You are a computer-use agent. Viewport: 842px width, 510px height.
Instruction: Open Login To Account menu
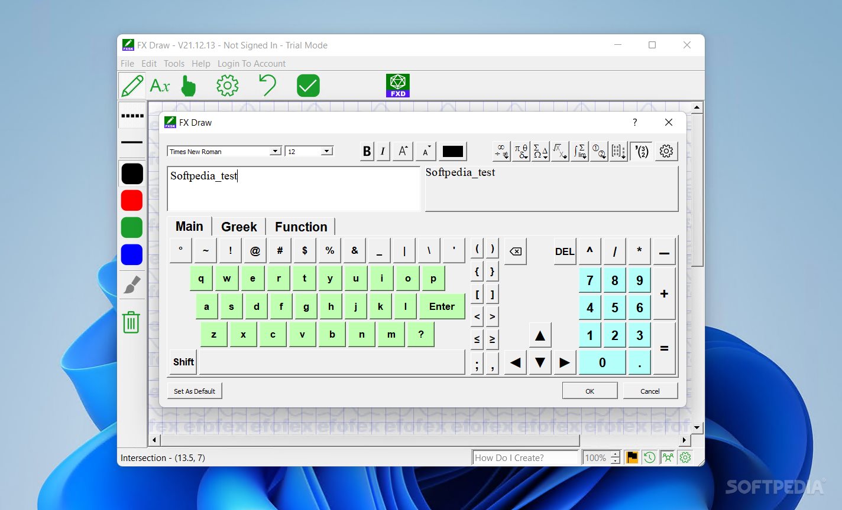pyautogui.click(x=251, y=63)
